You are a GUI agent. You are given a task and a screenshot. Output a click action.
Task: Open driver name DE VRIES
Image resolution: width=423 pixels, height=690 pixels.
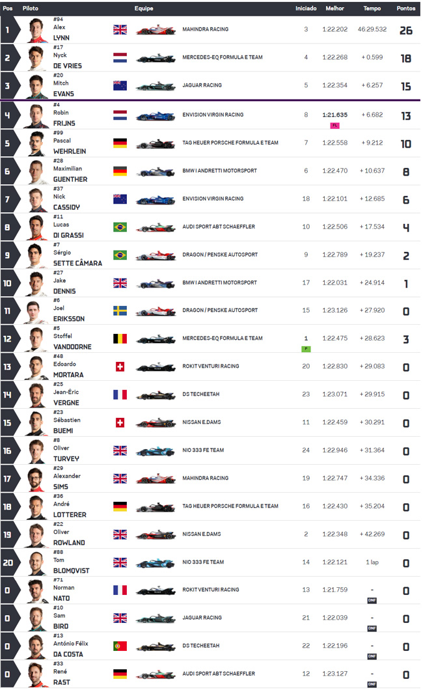point(67,66)
